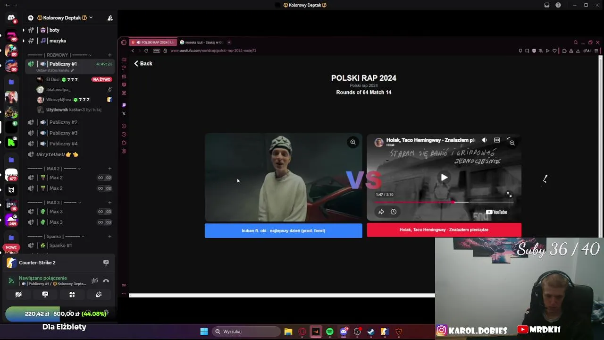Add a channel to MAX 2 category

[x=110, y=169]
